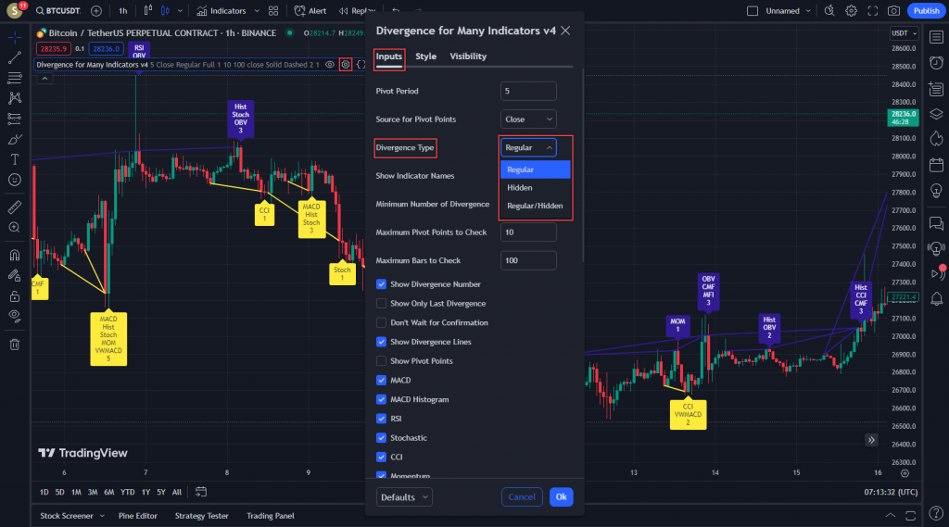Activate the zoom in tool
Image resolution: width=949 pixels, height=527 pixels.
pyautogui.click(x=15, y=228)
